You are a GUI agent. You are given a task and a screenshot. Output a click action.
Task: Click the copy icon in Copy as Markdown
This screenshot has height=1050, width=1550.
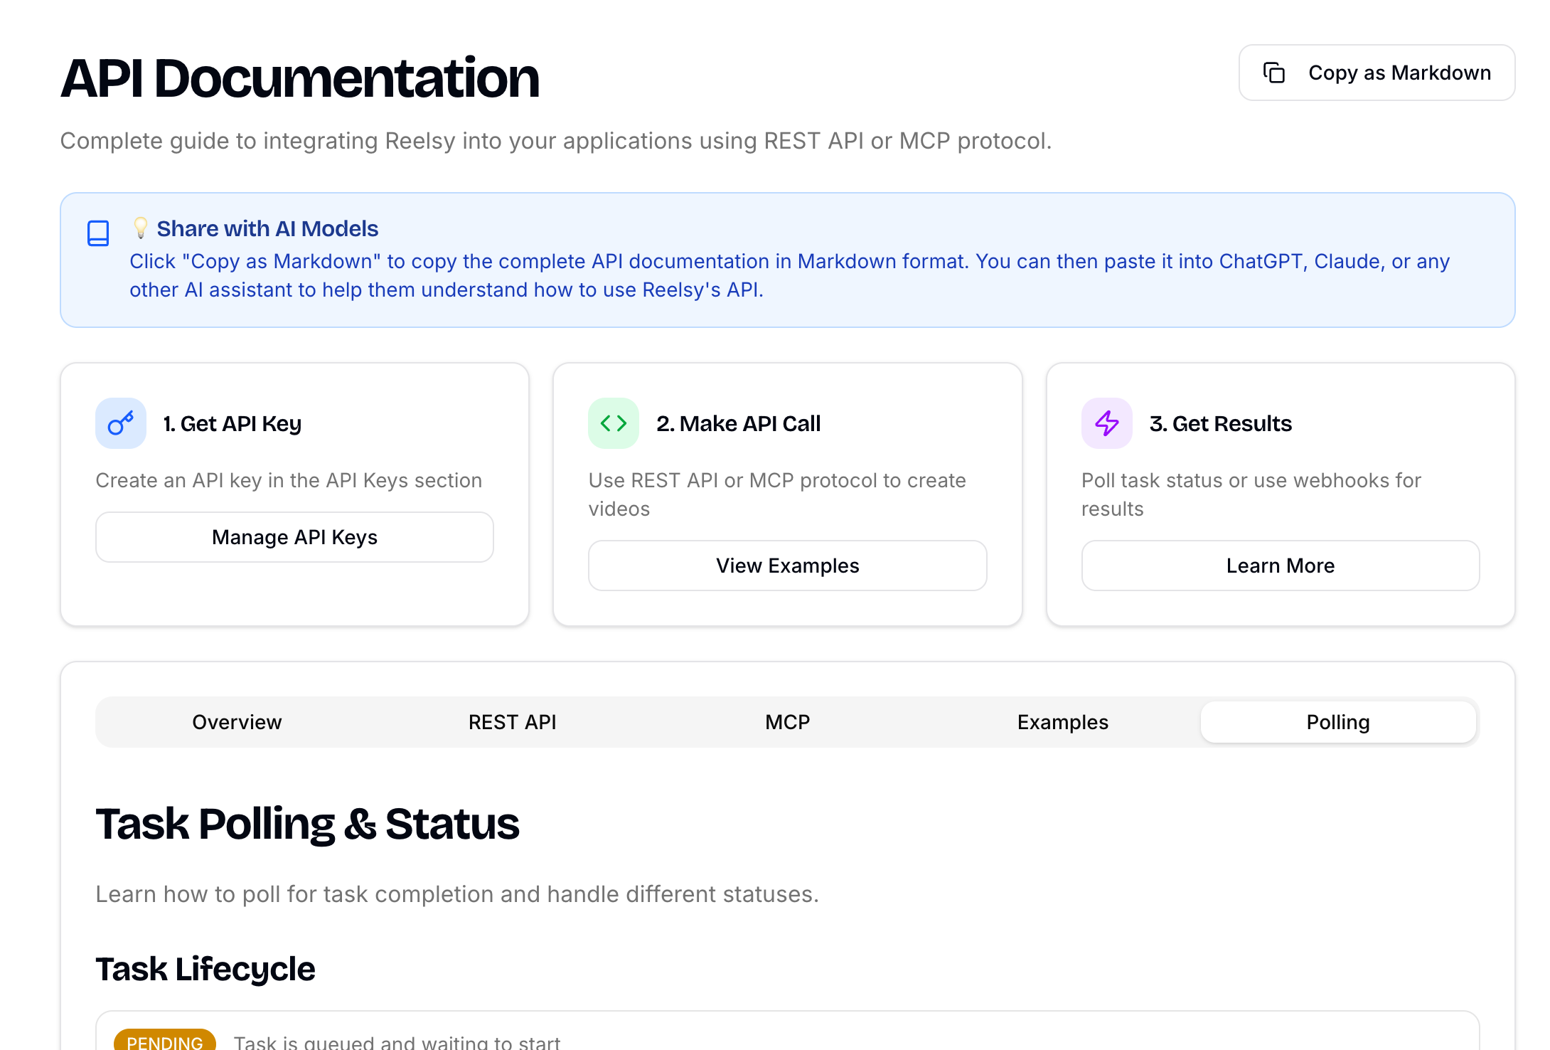click(1273, 72)
